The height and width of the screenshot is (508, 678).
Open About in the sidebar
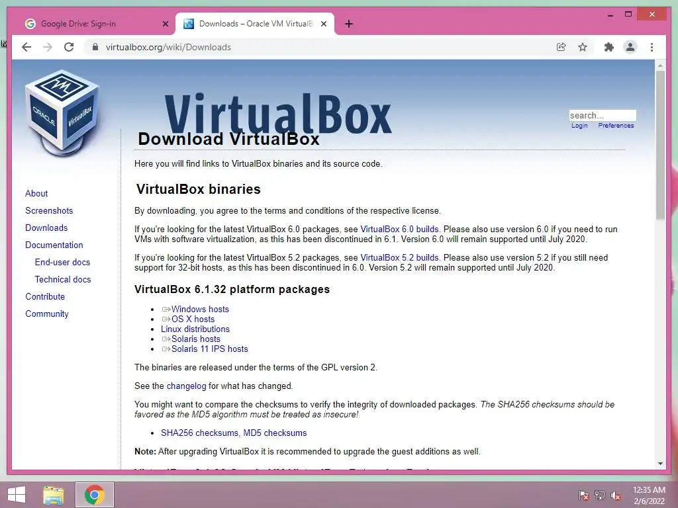(36, 194)
